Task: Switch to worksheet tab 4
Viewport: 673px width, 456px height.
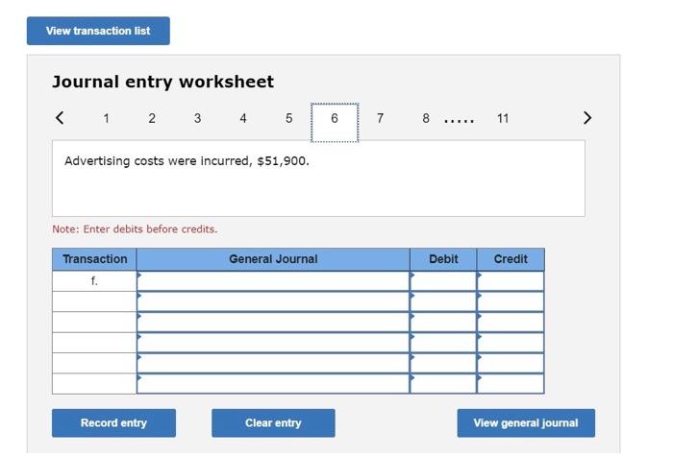Action: click(x=243, y=118)
